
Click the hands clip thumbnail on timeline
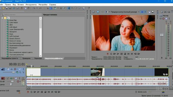[x=98, y=72]
